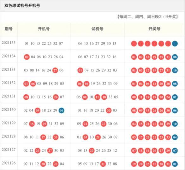
Task: Click issue number 2021134
Action: coord(9,56)
